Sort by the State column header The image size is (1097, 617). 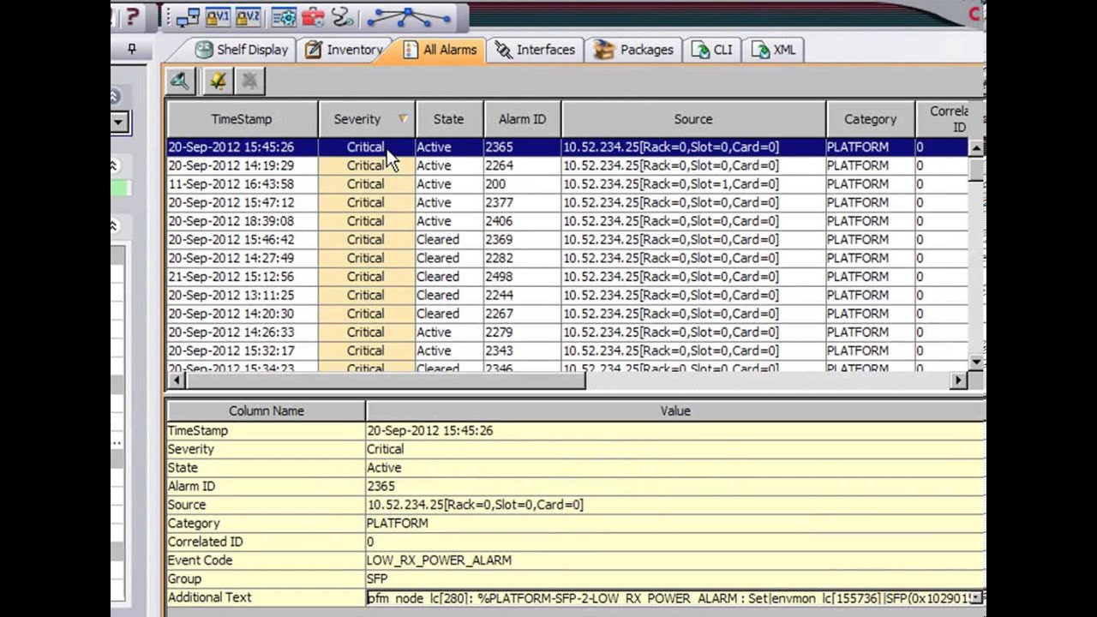click(x=449, y=119)
